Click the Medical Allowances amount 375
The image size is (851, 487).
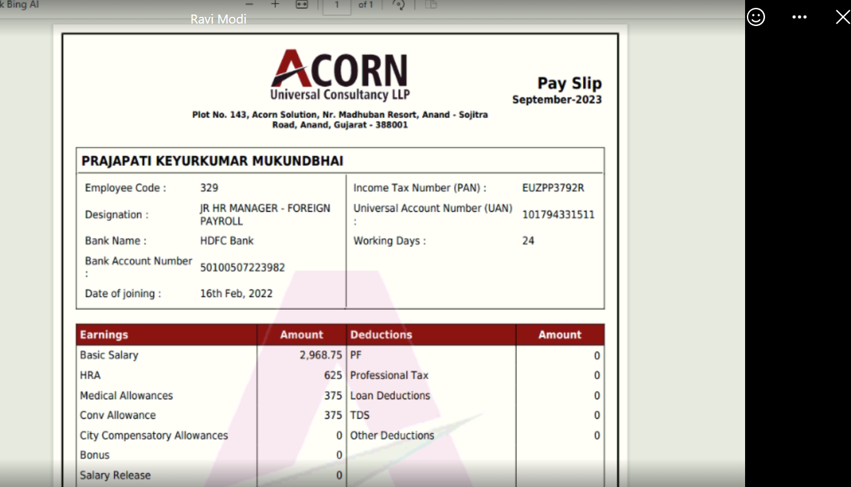tap(333, 396)
